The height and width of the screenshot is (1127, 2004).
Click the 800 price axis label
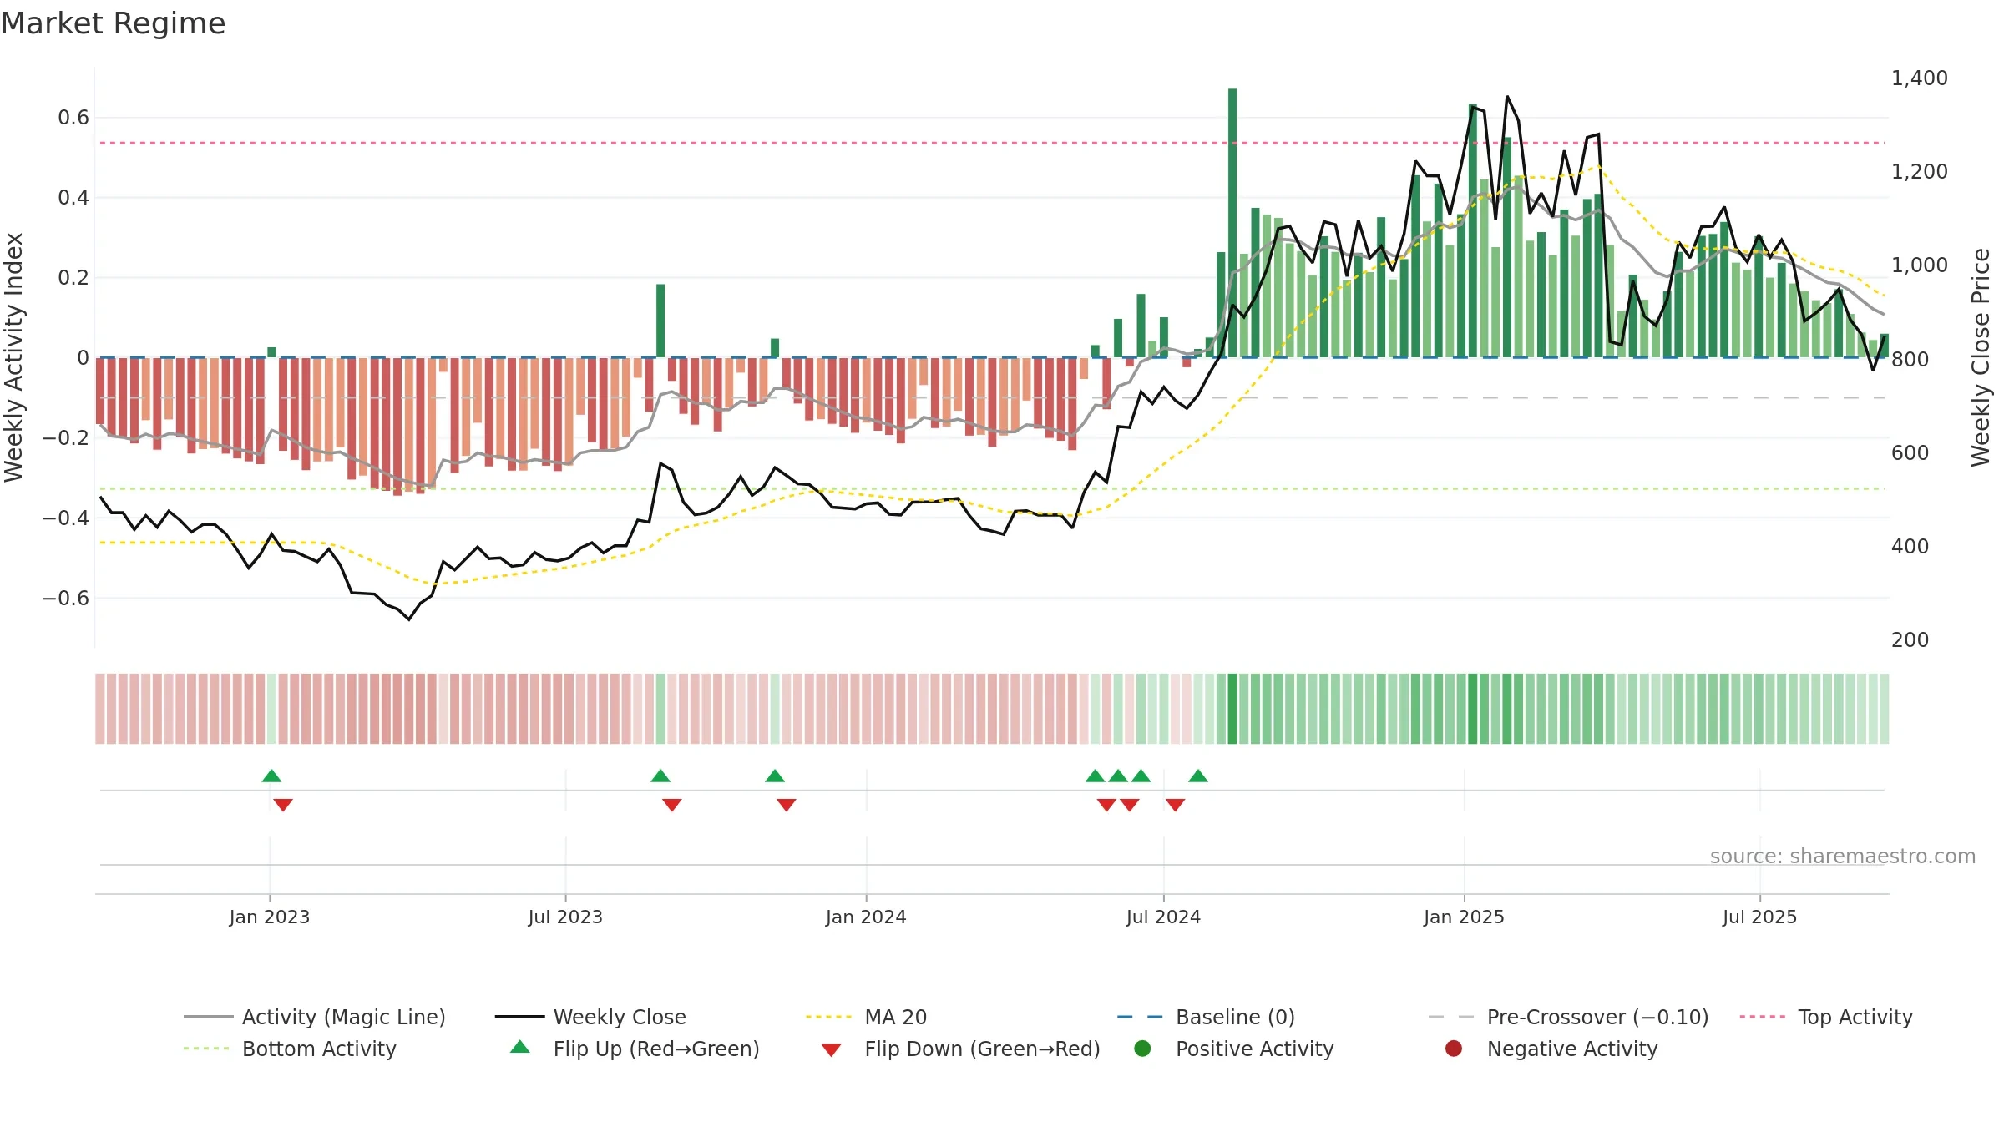1910,360
